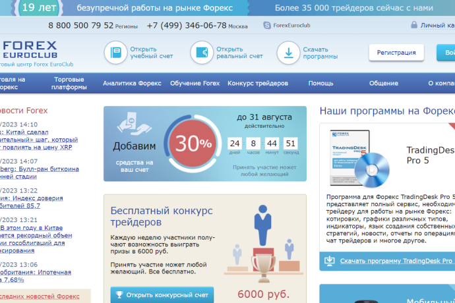Click the phone number 8 800 500 79 52
Viewport: 455px width, 303px height.
tap(80, 26)
